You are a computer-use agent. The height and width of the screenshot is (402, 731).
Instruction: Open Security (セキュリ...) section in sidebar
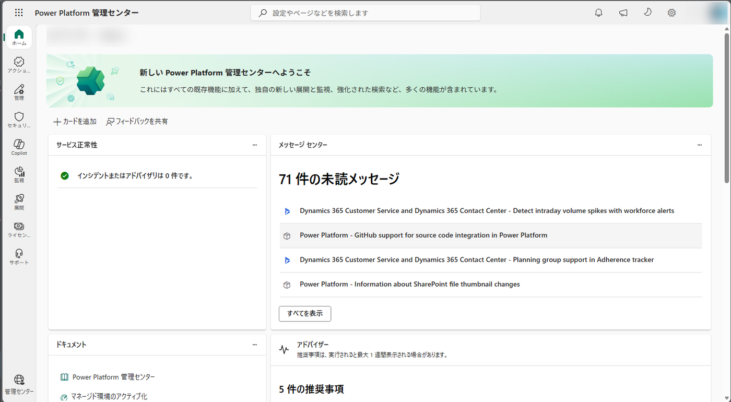tap(19, 120)
